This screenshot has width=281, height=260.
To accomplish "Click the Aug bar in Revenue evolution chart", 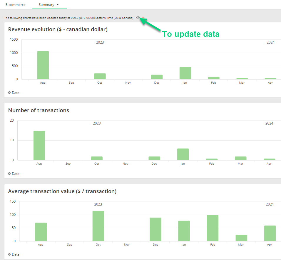I will [x=43, y=65].
